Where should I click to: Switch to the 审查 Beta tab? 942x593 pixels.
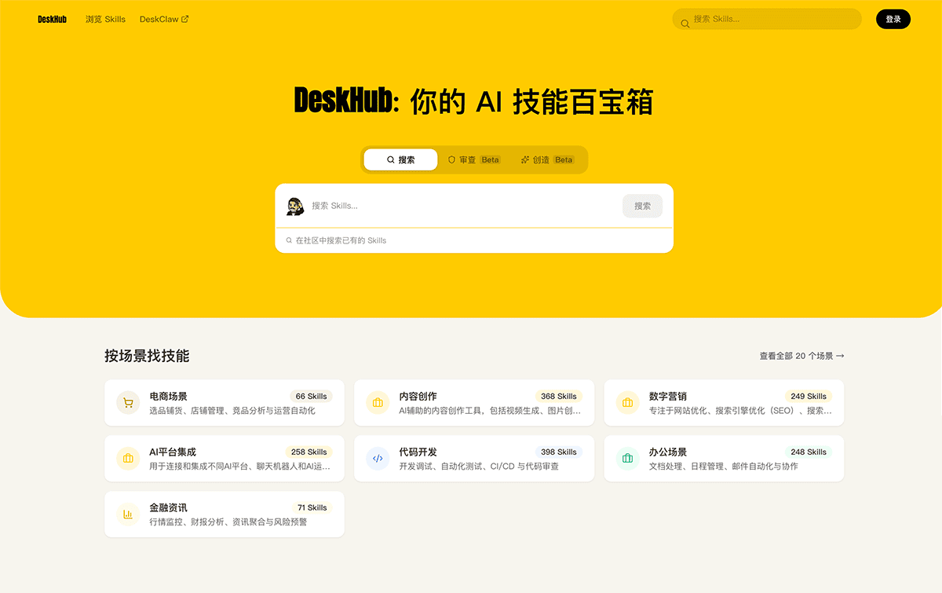point(473,159)
